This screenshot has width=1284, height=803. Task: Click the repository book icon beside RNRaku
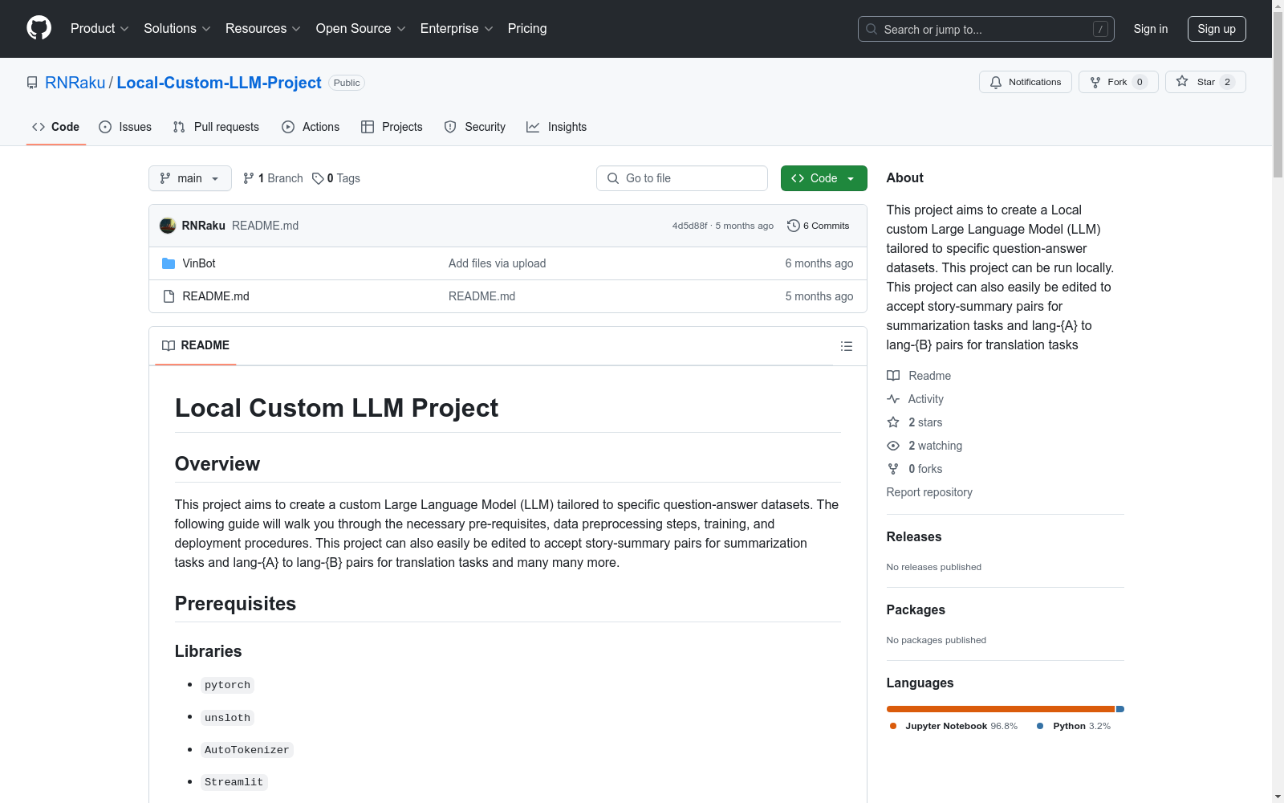coord(32,83)
